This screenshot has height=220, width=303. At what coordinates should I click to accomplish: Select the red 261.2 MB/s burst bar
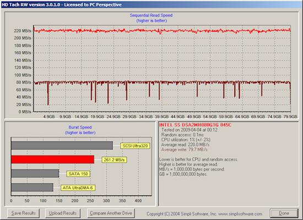pyautogui.click(x=52, y=159)
